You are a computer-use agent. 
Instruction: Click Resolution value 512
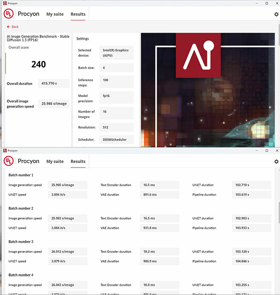coord(117,127)
